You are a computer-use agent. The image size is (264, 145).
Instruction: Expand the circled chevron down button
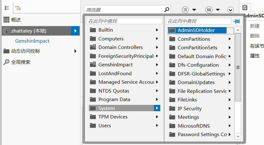tap(231, 10)
